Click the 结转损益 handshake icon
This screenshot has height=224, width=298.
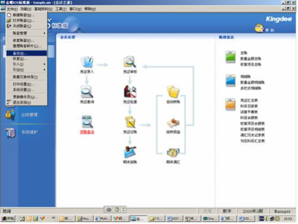pos(173,123)
